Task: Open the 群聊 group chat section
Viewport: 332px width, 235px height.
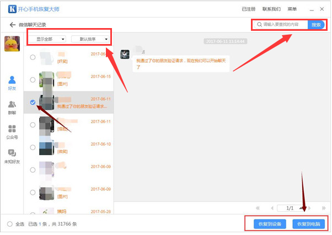Action: [x=12, y=107]
